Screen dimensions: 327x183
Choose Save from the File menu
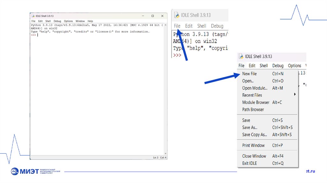click(x=268, y=120)
